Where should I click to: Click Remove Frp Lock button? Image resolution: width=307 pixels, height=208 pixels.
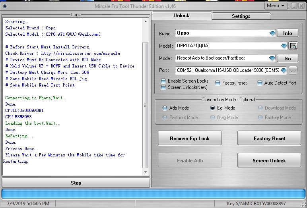point(190,138)
